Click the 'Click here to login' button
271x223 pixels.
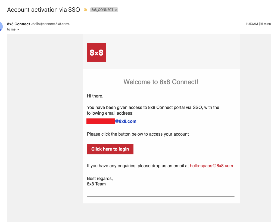110,149
